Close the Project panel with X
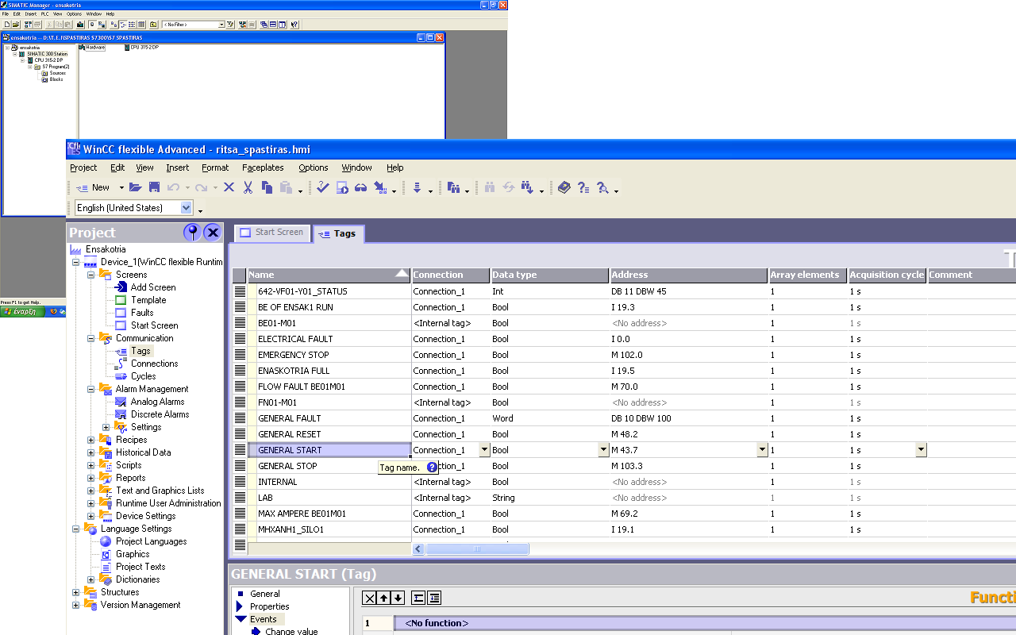Viewport: 1016px width, 635px height. tap(213, 232)
